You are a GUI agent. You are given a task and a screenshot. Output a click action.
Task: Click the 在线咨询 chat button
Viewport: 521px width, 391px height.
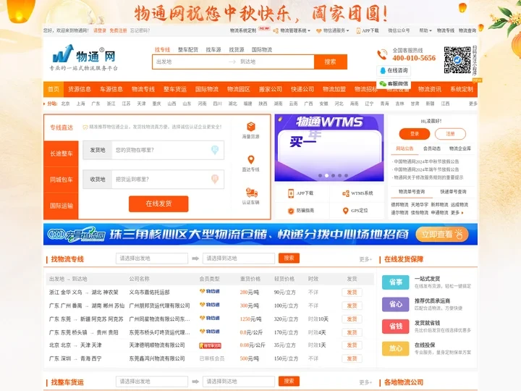394,70
